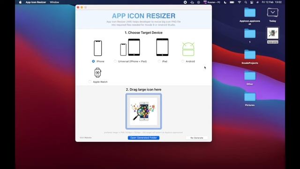
Task: Open Spotlight search
Action: (x=246, y=2)
